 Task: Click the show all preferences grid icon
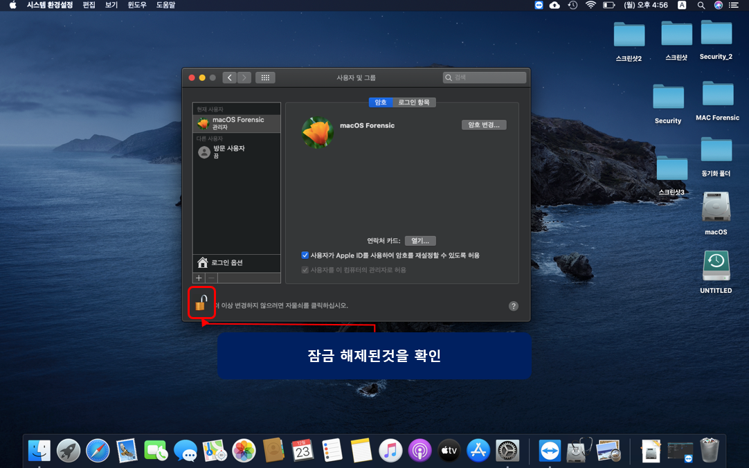tap(265, 78)
